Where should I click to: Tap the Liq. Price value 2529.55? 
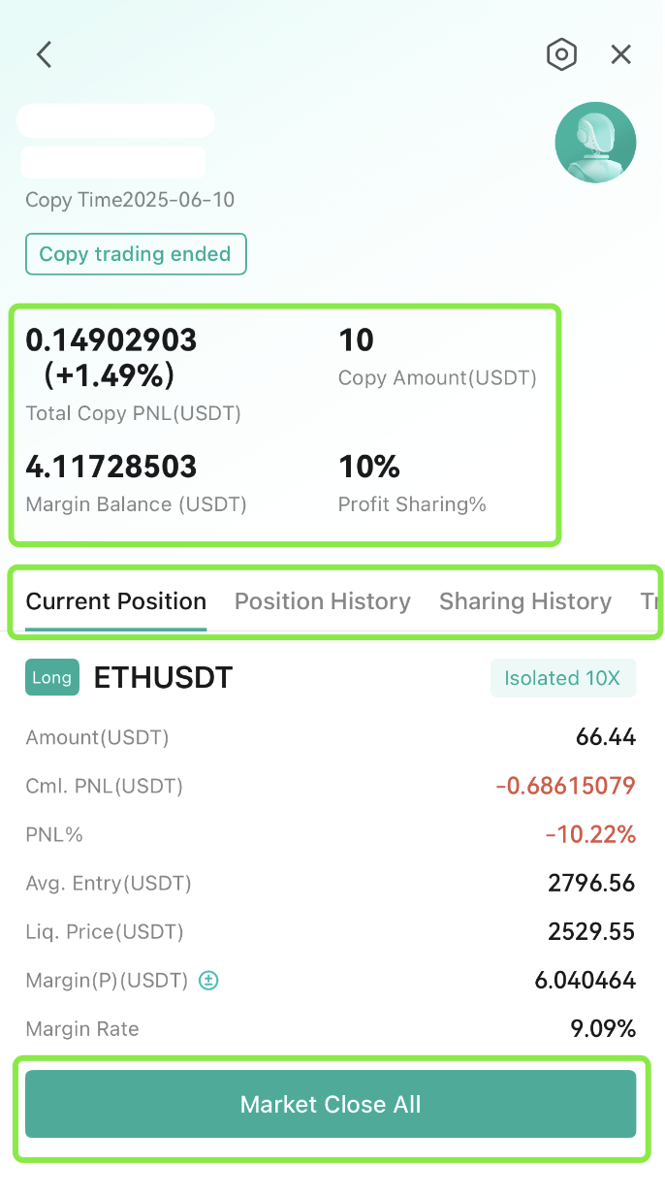tap(591, 932)
